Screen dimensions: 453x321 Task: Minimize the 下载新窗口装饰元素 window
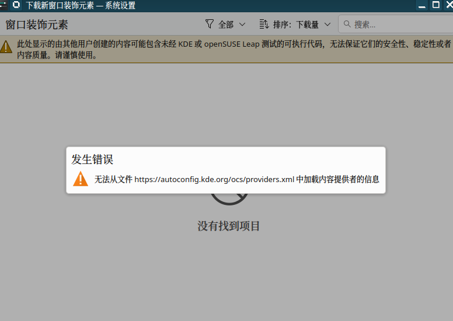(421, 5)
